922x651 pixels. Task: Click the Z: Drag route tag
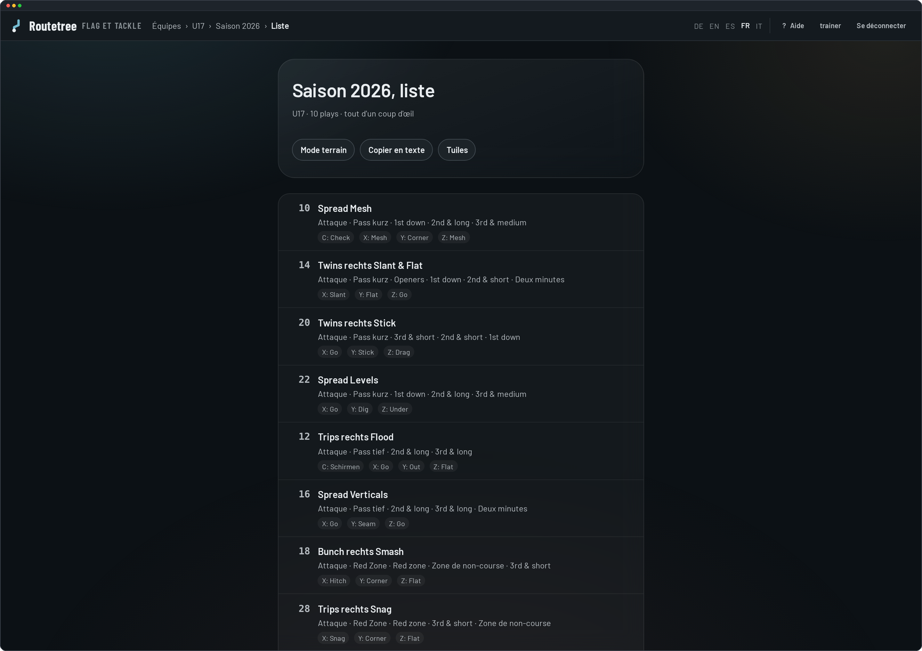398,352
